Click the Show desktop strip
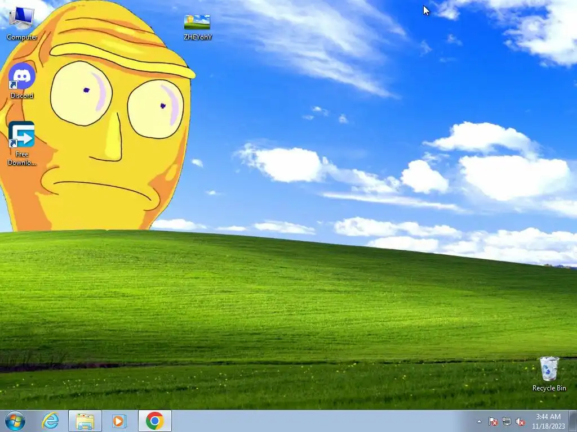 pos(573,421)
